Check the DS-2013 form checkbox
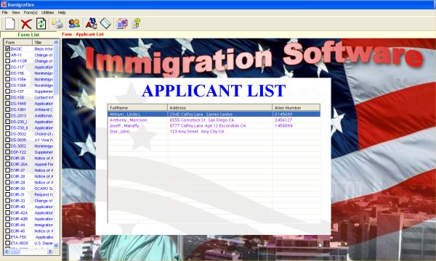 (7, 116)
